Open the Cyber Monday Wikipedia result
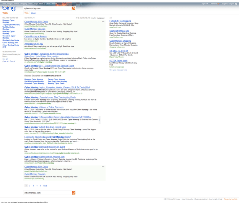Image resolution: width=239 pixels, height=203 pixels. point(47,54)
